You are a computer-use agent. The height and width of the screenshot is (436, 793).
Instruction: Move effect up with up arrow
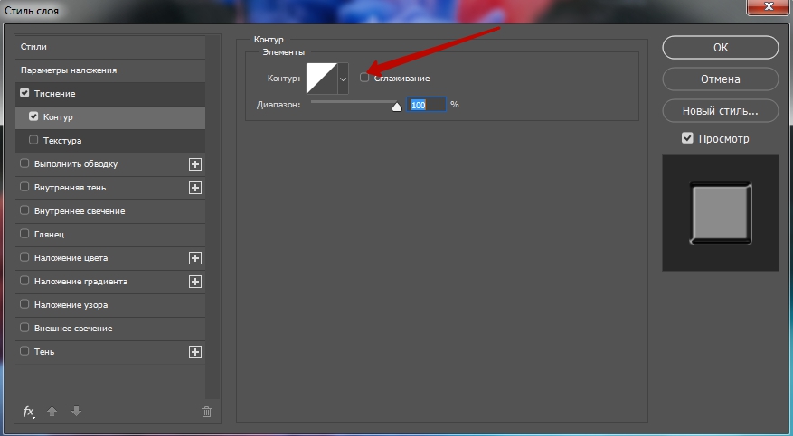click(x=52, y=412)
